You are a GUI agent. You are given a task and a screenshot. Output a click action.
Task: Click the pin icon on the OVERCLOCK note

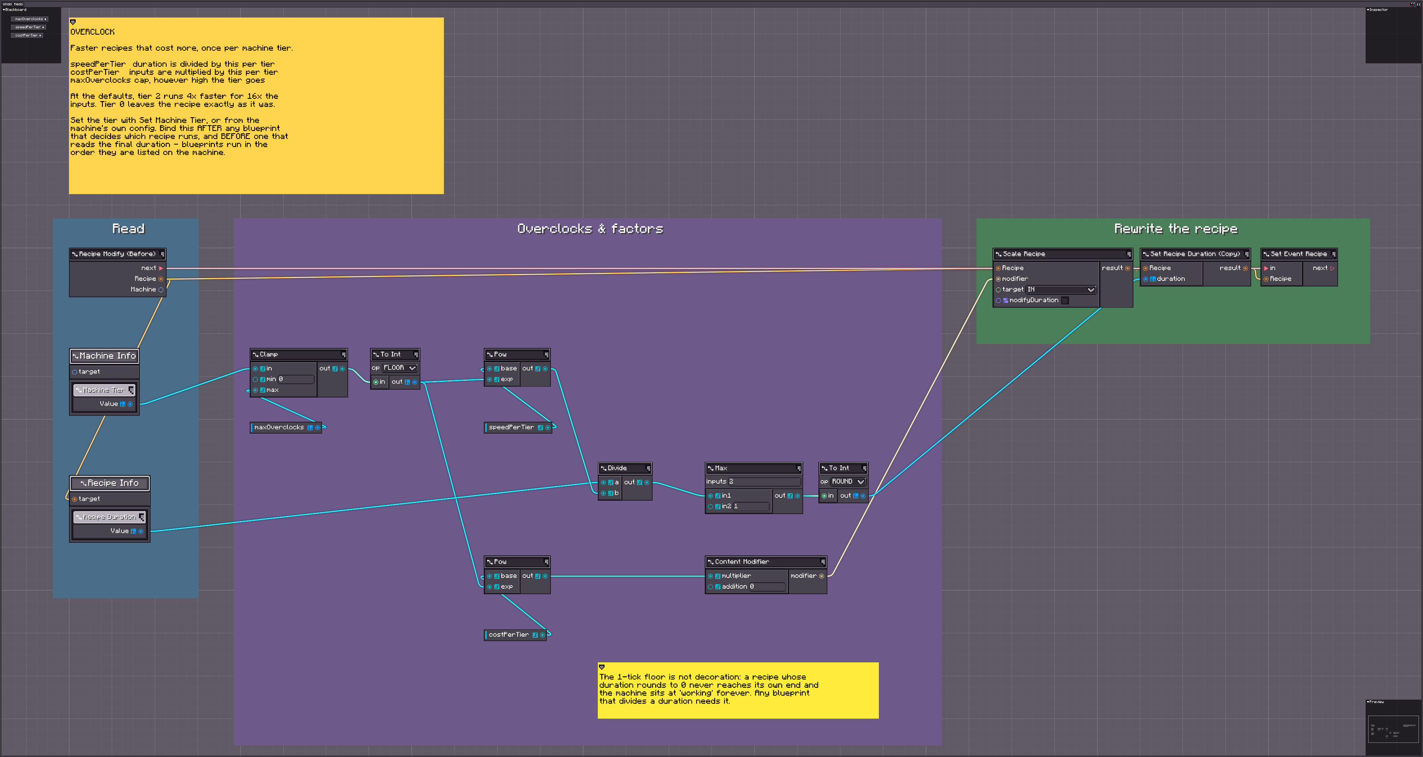click(x=73, y=22)
